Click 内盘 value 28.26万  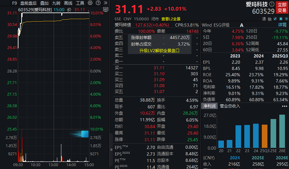point(190,113)
